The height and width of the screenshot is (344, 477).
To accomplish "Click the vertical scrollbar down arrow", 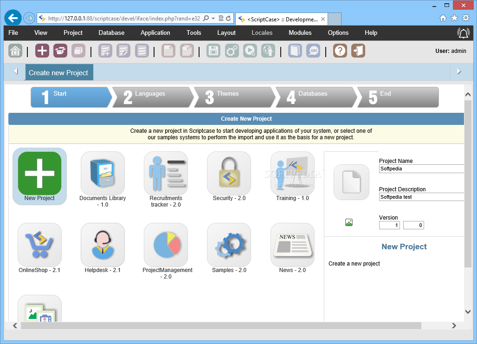I will click(468, 312).
